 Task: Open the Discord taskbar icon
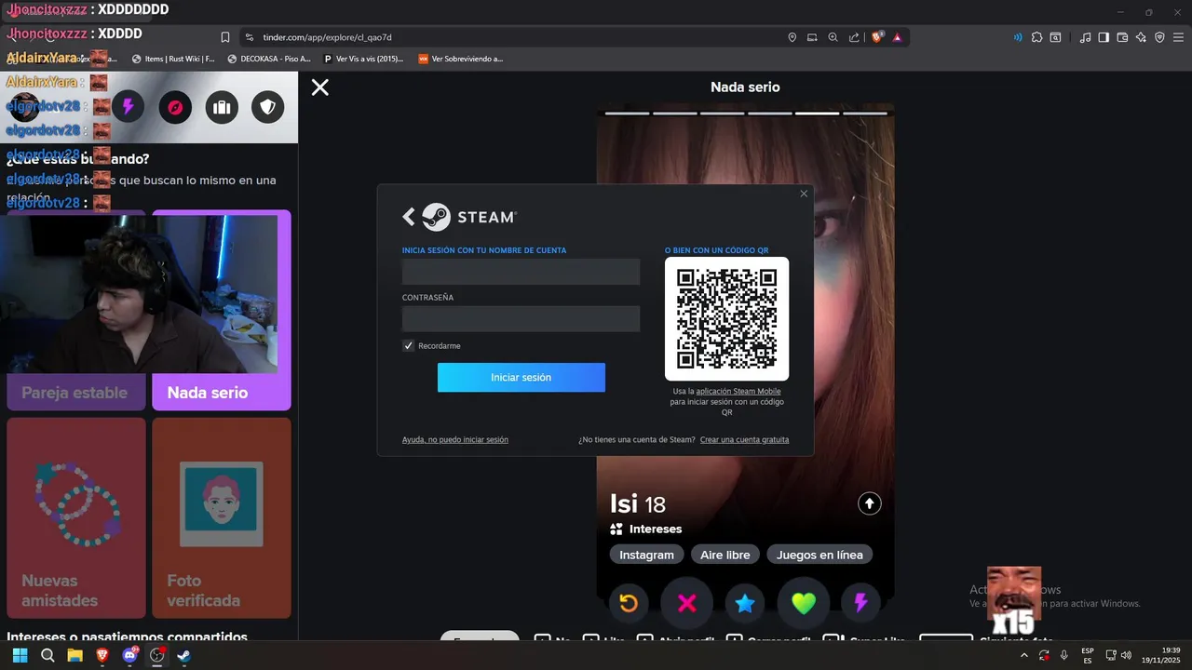(130, 655)
